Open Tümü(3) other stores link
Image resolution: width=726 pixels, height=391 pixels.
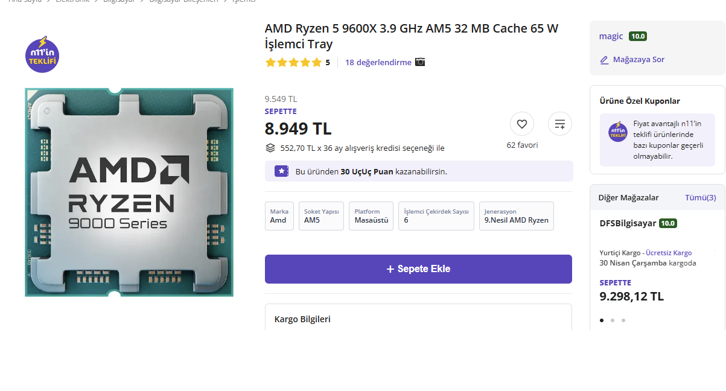(701, 197)
